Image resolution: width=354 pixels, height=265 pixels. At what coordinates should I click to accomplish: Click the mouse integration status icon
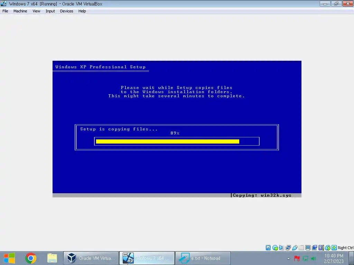pos(328,248)
